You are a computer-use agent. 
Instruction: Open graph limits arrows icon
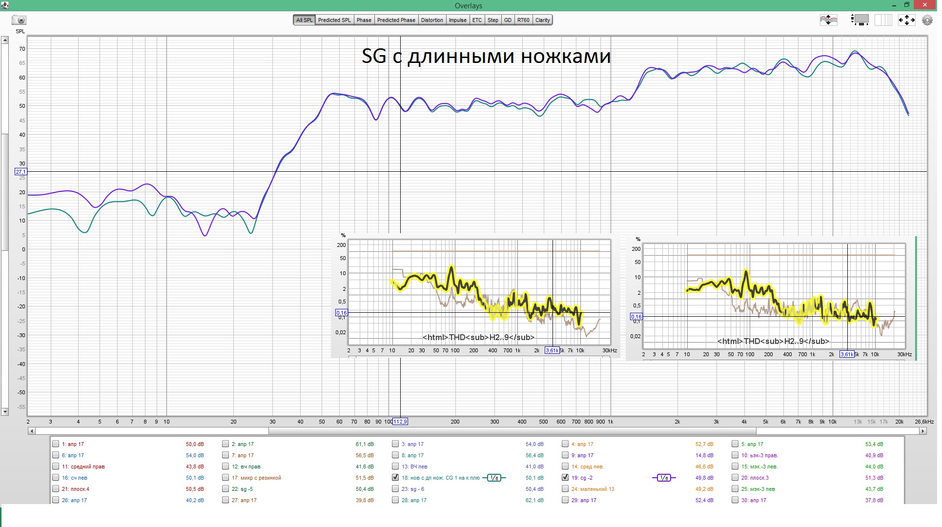click(x=906, y=20)
